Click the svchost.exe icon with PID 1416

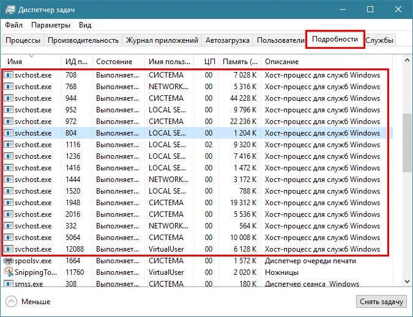9,168
